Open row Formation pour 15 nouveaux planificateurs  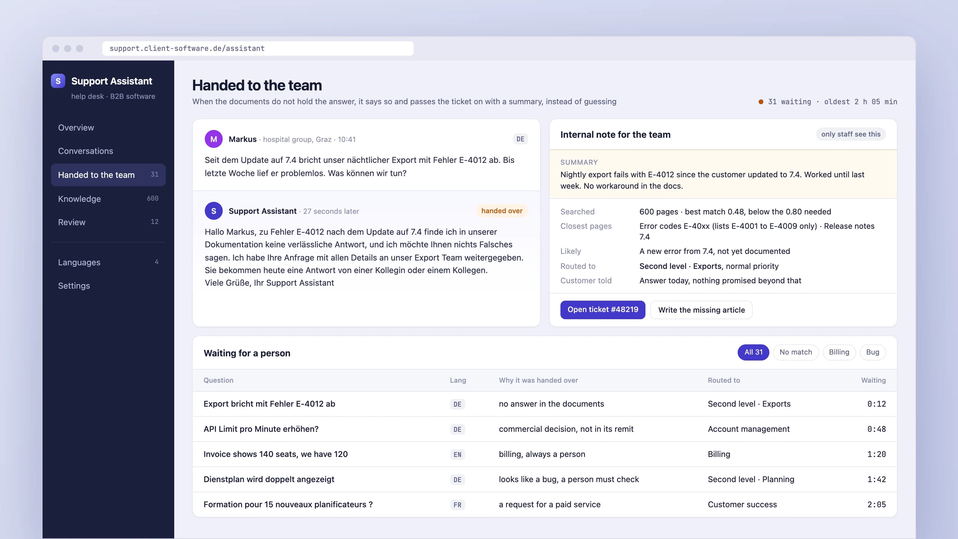(545, 504)
